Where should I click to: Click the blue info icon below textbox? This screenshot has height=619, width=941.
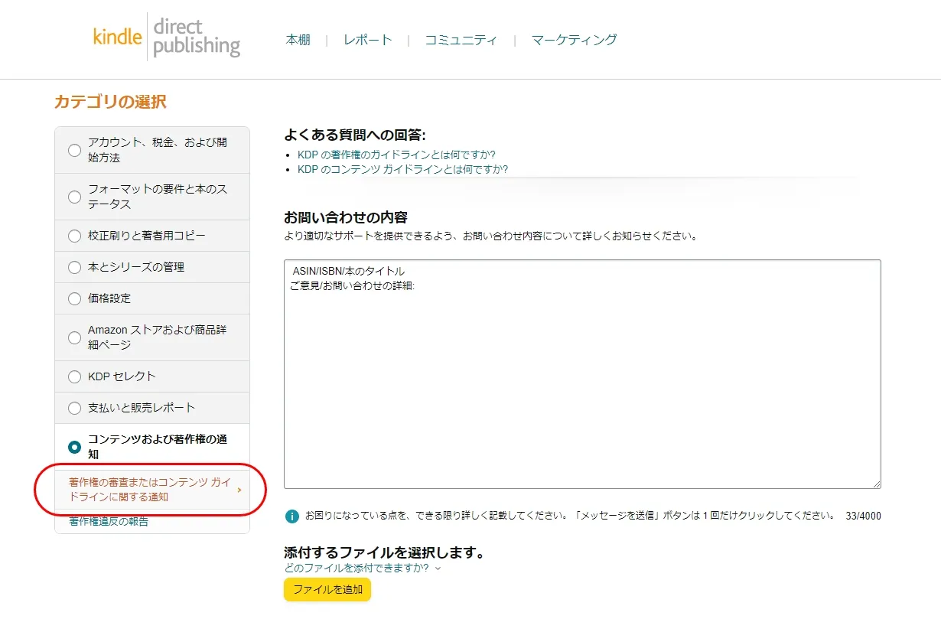(291, 516)
